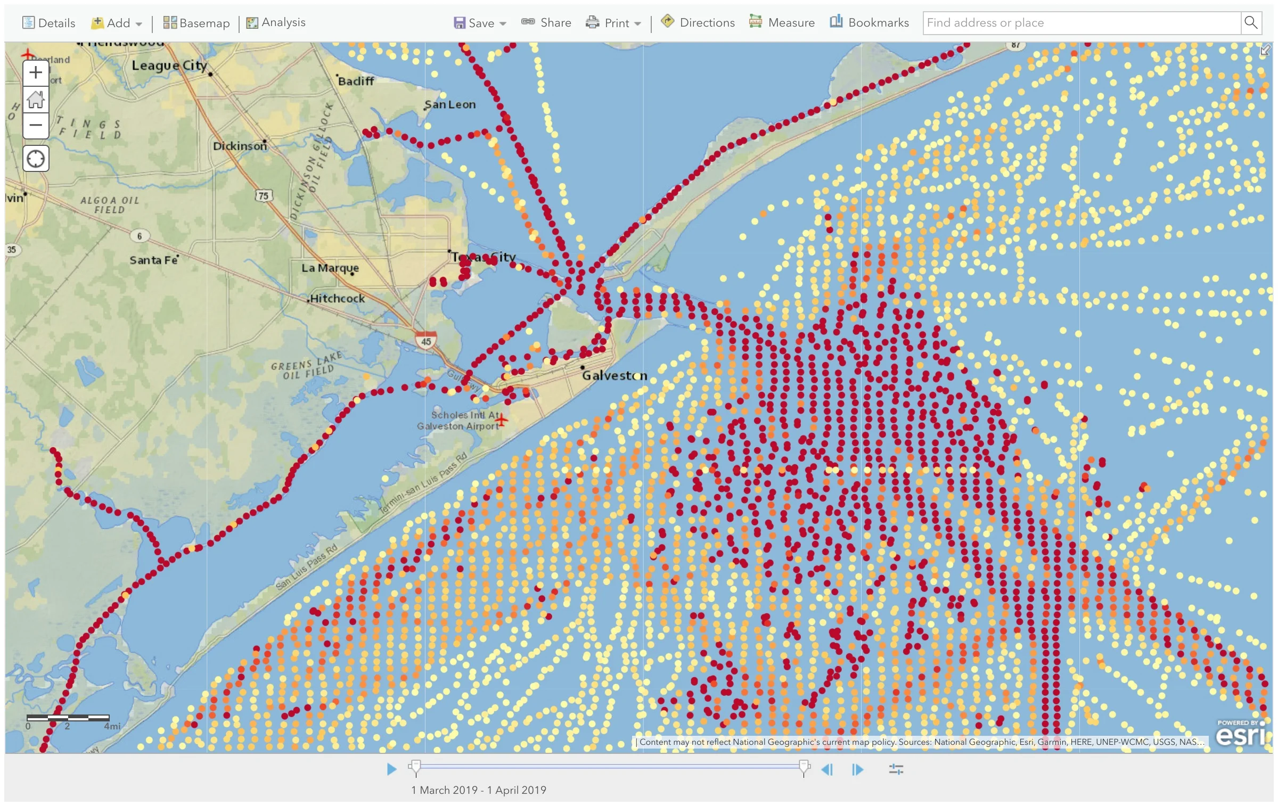Click the Find my location button
The width and height of the screenshot is (1278, 805).
tap(36, 159)
